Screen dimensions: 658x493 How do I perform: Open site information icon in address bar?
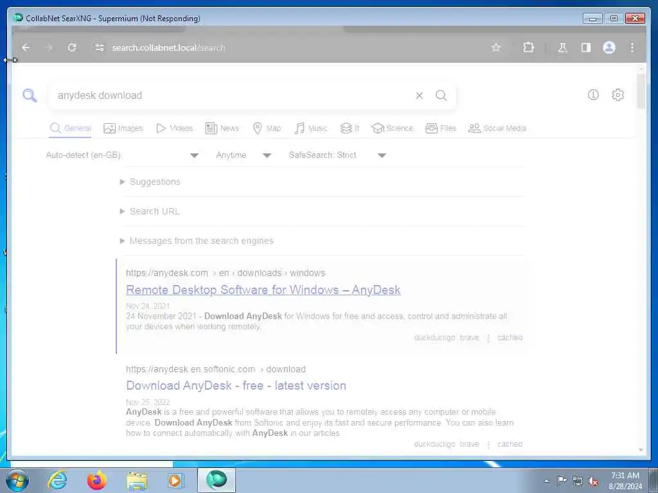[x=100, y=48]
